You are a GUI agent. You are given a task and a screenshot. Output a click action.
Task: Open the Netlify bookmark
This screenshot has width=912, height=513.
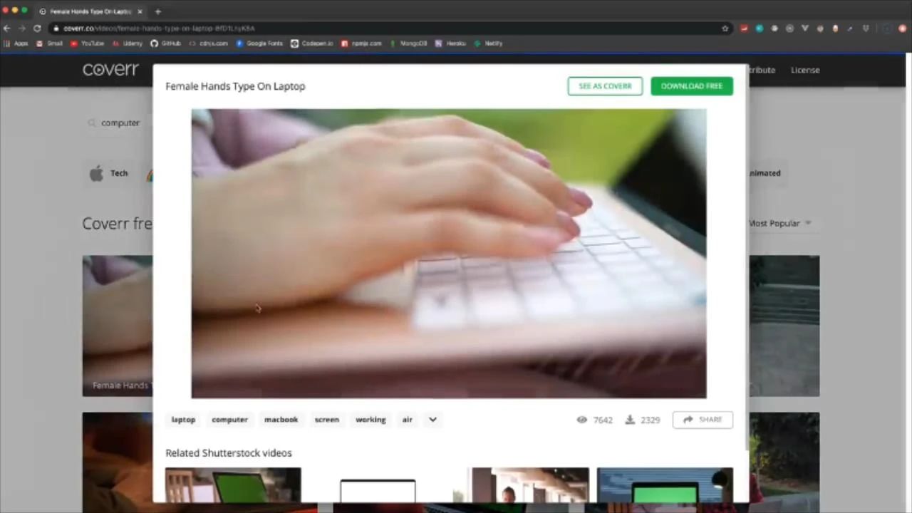coord(489,43)
